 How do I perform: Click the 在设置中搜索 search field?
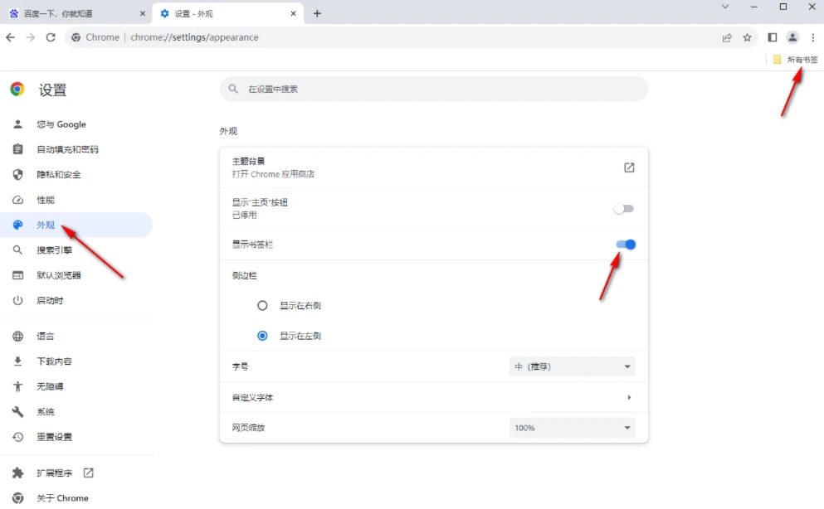pyautogui.click(x=432, y=89)
